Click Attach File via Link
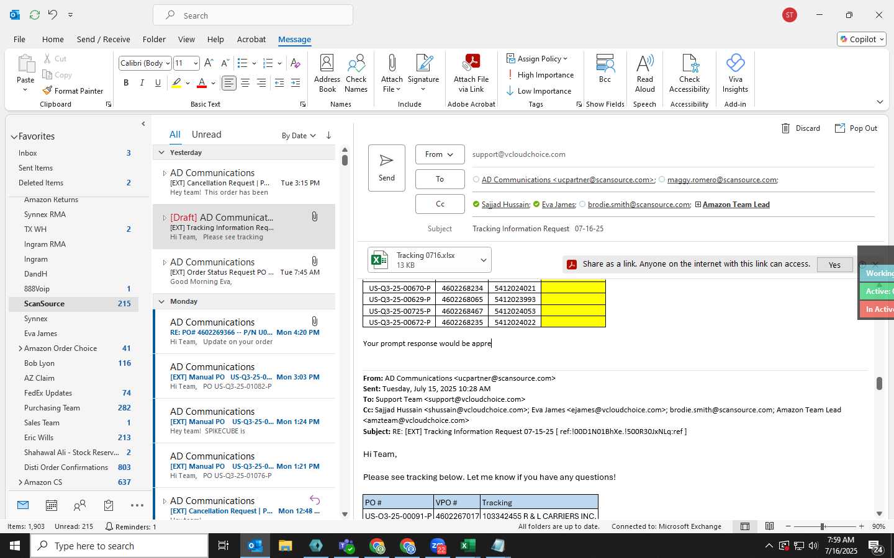The image size is (894, 558). click(x=471, y=73)
